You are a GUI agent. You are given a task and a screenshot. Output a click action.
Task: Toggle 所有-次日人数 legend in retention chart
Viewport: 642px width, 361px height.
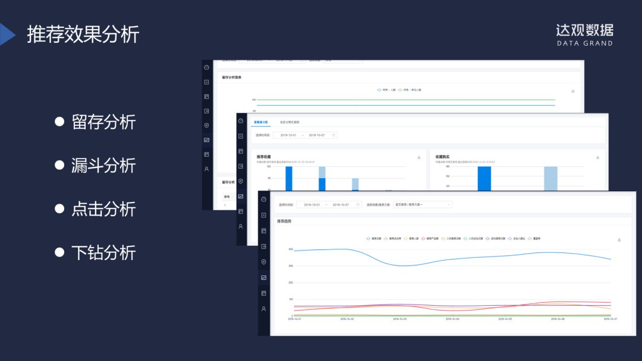click(x=410, y=90)
